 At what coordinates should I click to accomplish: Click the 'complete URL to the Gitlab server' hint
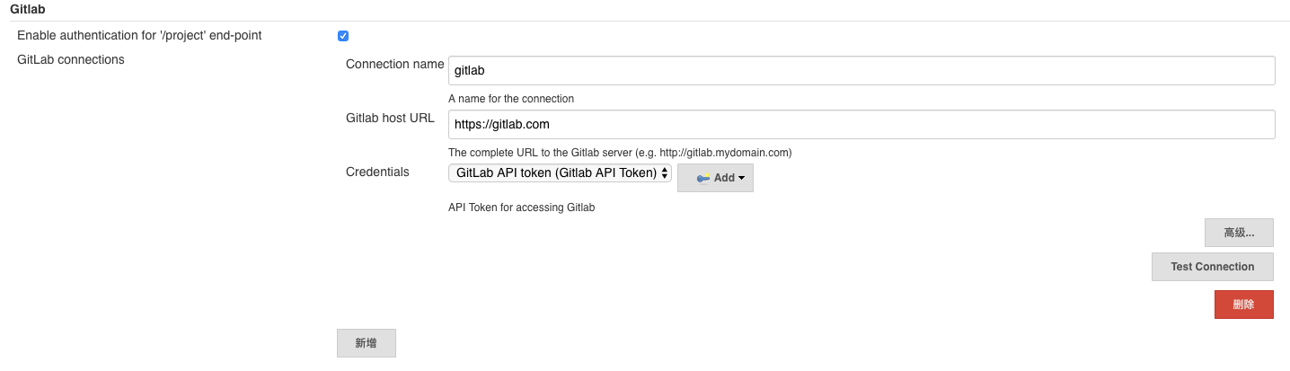tap(619, 152)
